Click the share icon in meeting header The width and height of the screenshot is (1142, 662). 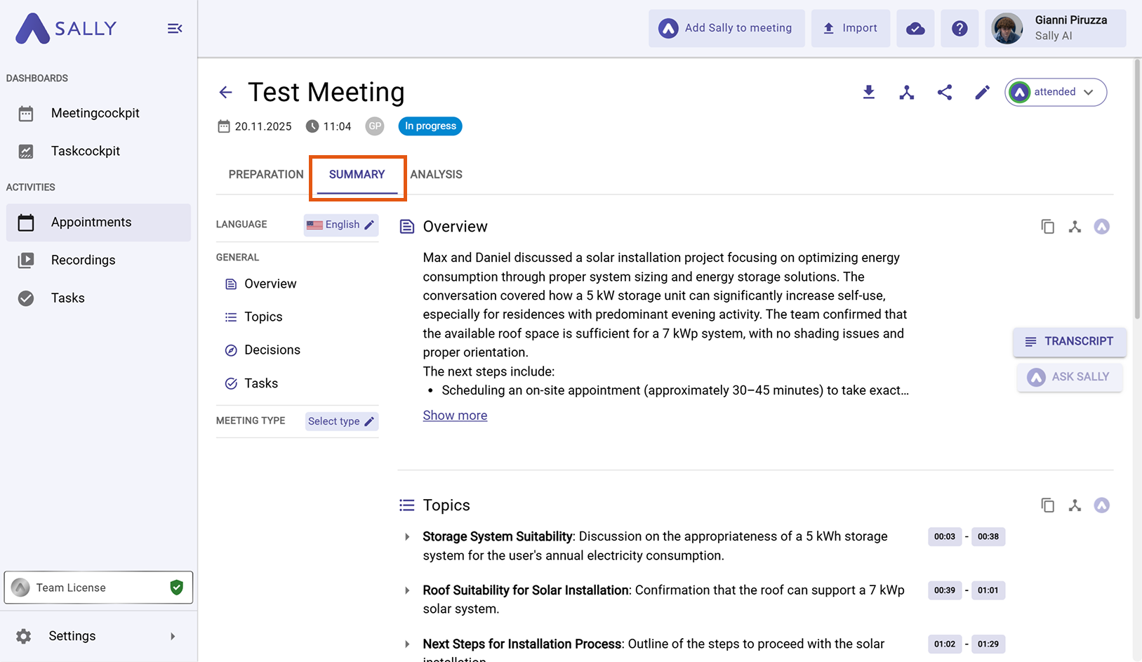(944, 92)
